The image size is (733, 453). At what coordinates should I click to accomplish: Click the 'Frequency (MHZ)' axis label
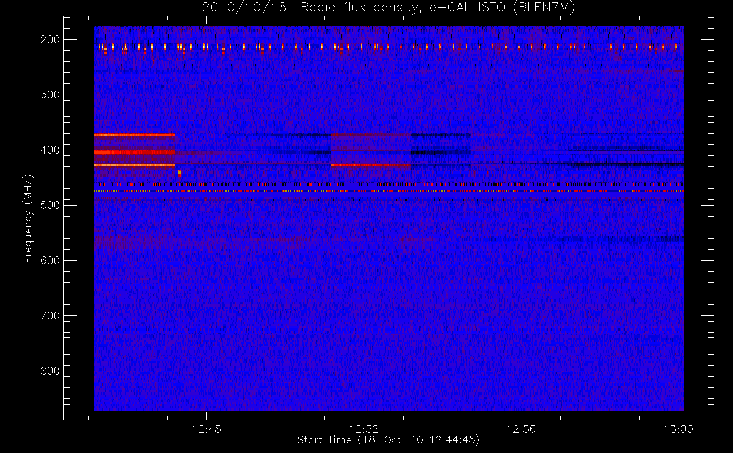click(x=28, y=218)
